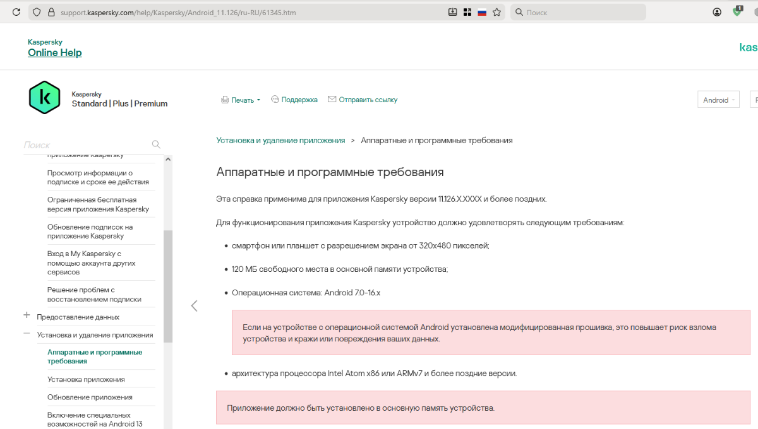Click text Операционная система: Android 7.0-16.x
This screenshot has width=758, height=429.
(x=306, y=293)
